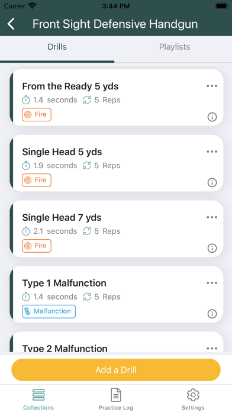The width and height of the screenshot is (232, 412).
Task: Open info for Single Head 7 yds
Action: point(212,248)
